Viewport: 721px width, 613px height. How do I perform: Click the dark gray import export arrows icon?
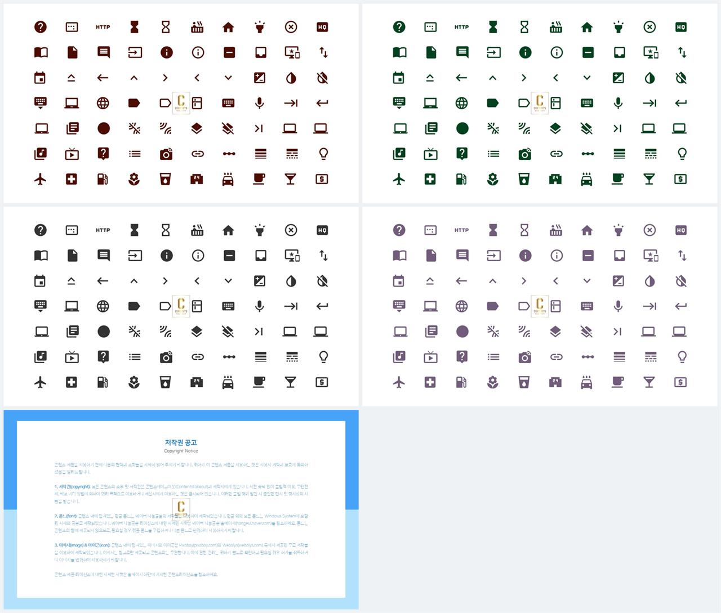323,256
